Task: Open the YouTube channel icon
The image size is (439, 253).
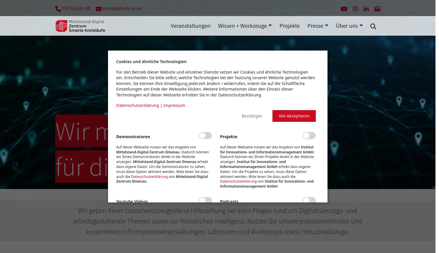Action: [x=344, y=9]
